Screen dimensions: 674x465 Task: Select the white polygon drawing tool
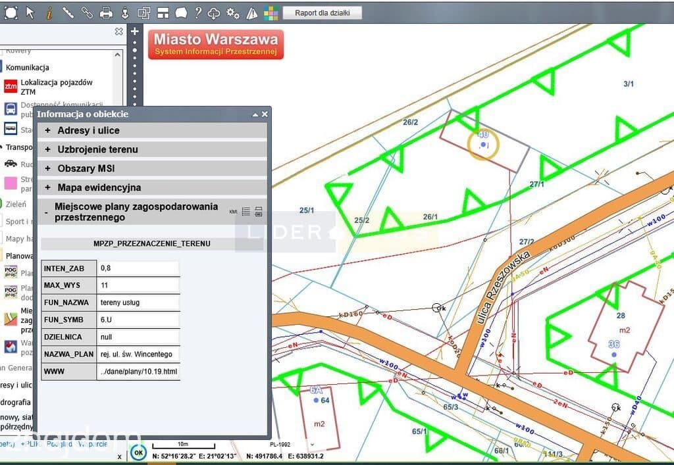[181, 13]
